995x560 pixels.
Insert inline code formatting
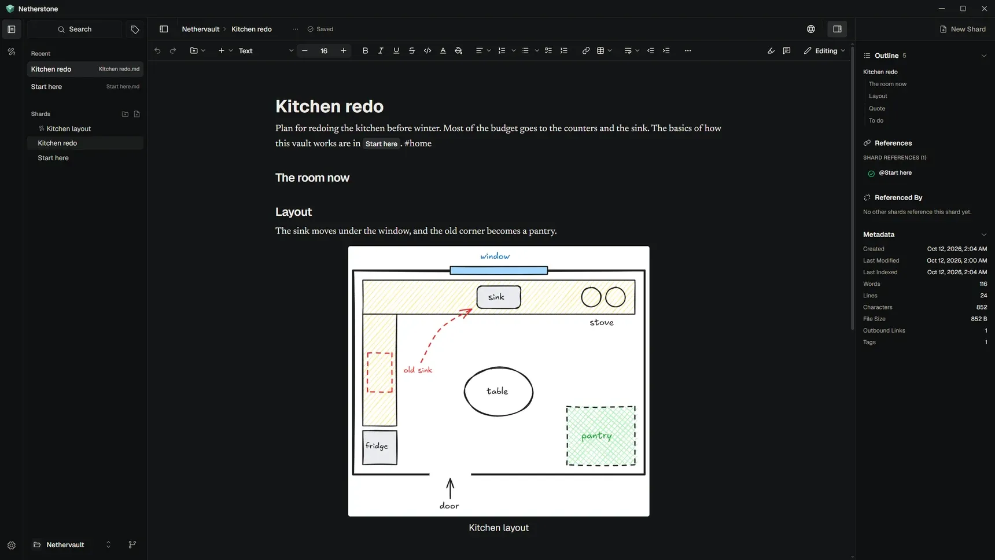click(x=428, y=51)
